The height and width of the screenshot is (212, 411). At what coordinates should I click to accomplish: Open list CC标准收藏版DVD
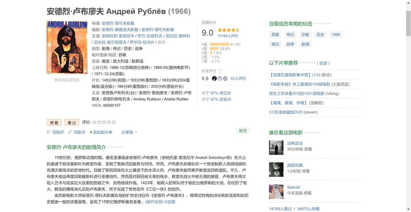(286, 112)
